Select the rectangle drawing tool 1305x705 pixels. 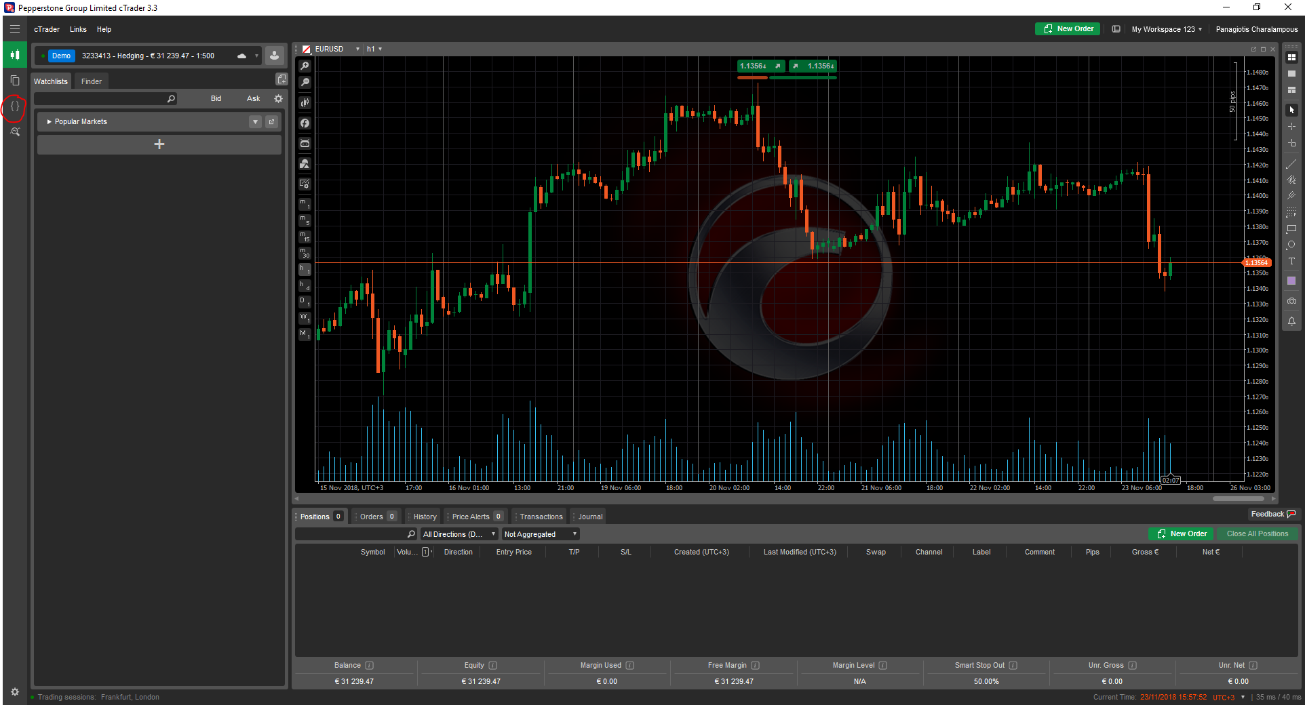pos(1291,228)
